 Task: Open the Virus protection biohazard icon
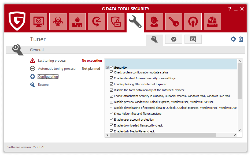58,22
